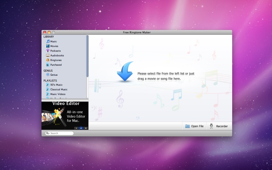Click the Video Editor ad banner
Image resolution: width=272 pixels, height=170 pixels.
tap(65, 114)
